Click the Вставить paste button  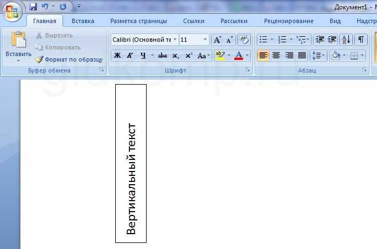pos(19,46)
